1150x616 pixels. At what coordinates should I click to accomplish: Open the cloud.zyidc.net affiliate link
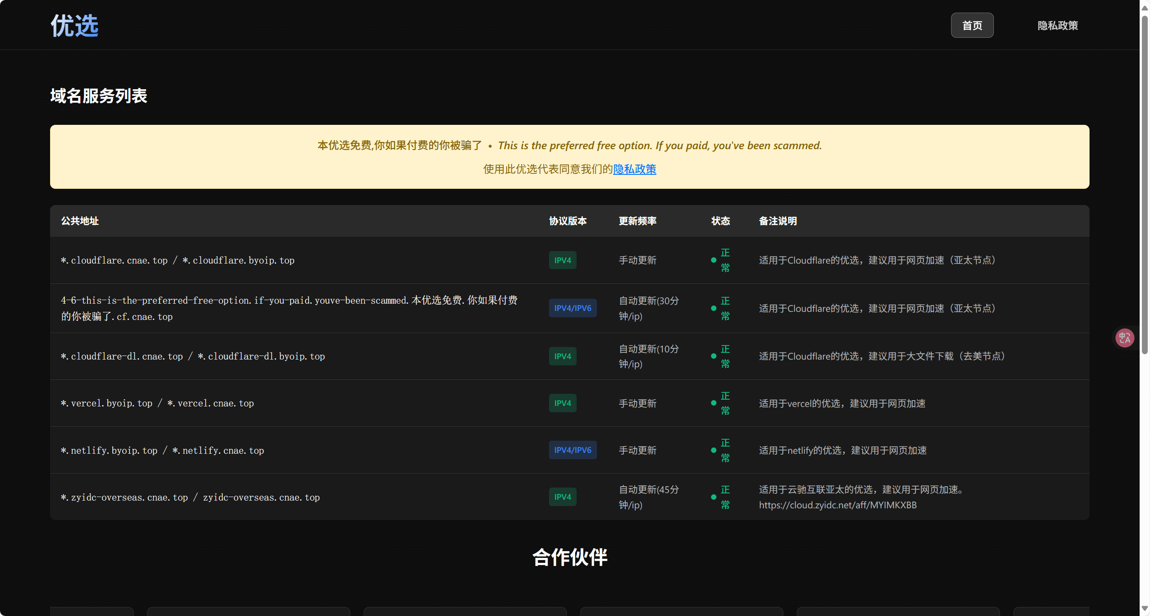(x=837, y=505)
